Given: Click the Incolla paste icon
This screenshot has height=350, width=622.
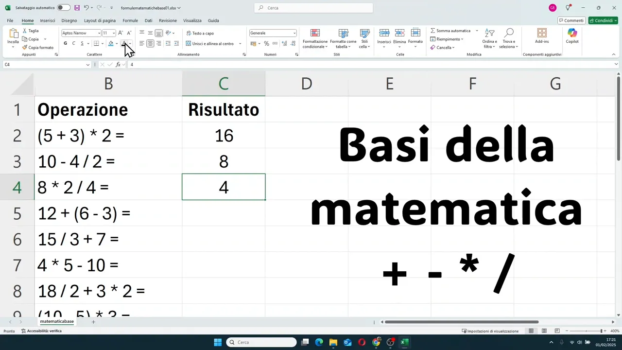Looking at the screenshot, I should pos(13,34).
